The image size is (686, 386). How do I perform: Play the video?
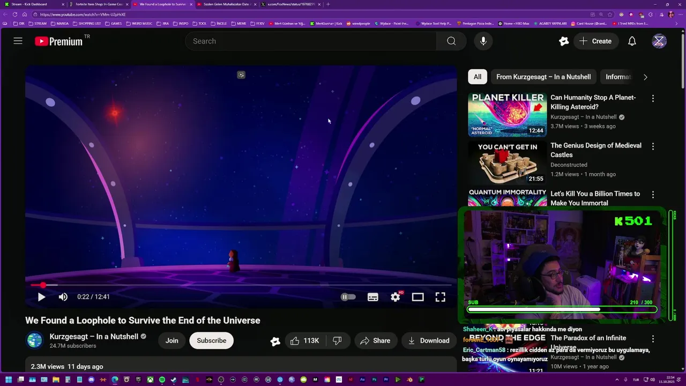click(41, 297)
